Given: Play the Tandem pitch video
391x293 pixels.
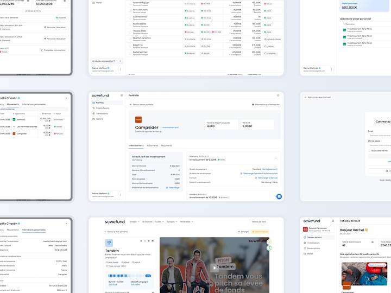Looking at the screenshot, I should coord(214,268).
